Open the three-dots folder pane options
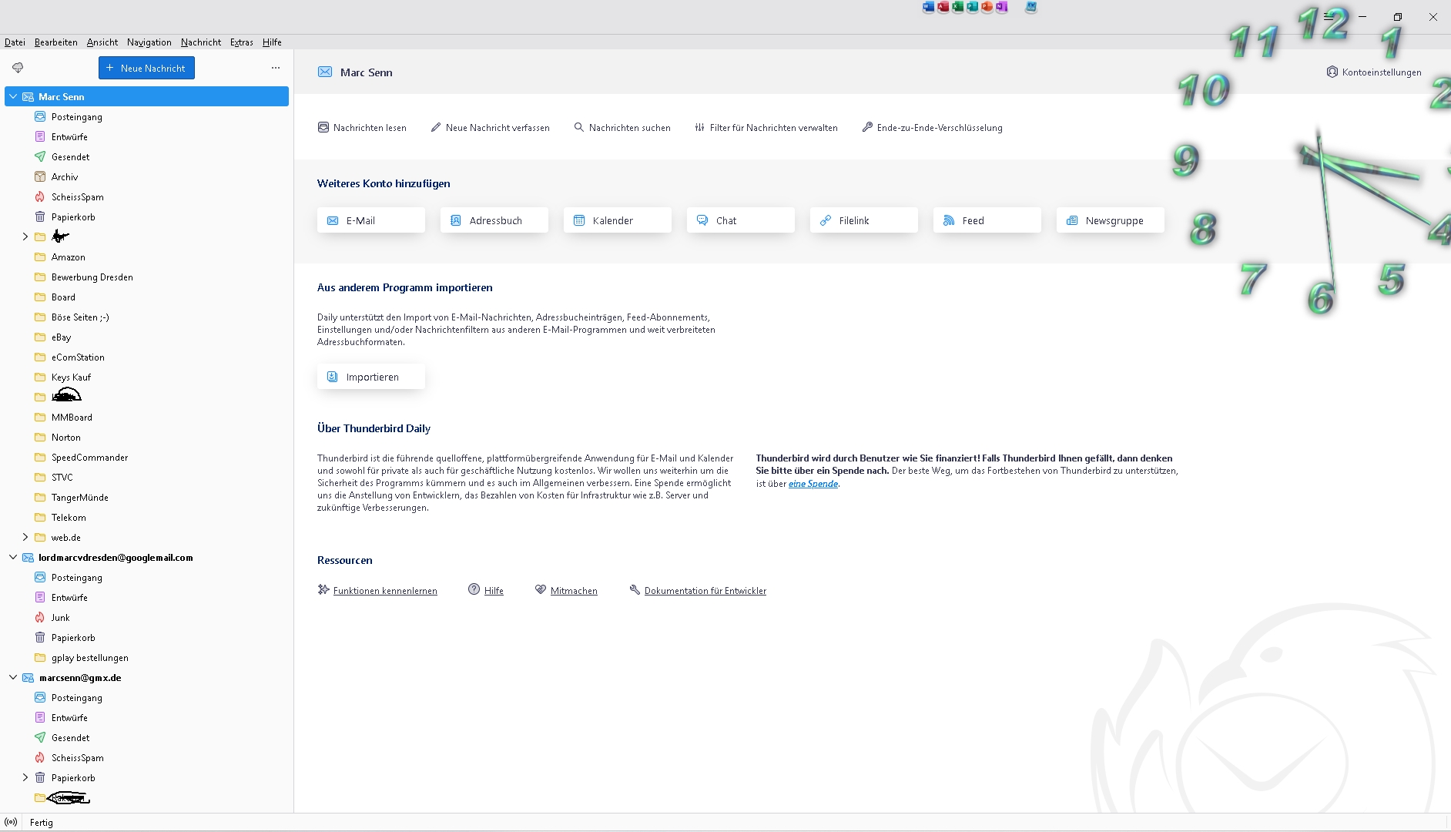The width and height of the screenshot is (1451, 832). pos(276,68)
